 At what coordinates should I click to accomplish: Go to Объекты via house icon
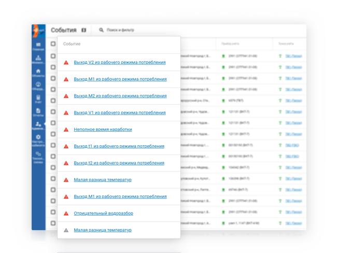[38, 73]
